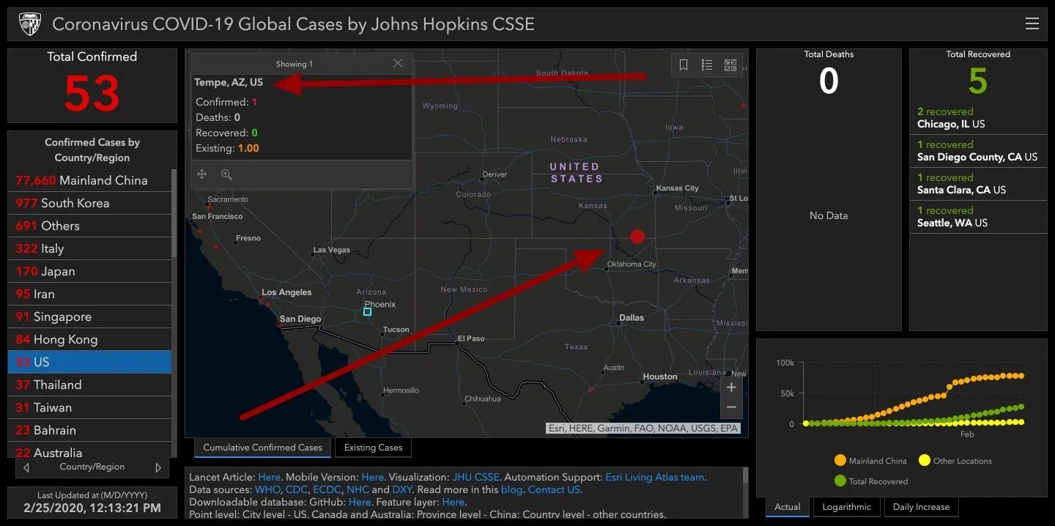1055x526 pixels.
Task: Go to next Country/Region list page arrow
Action: click(x=158, y=467)
